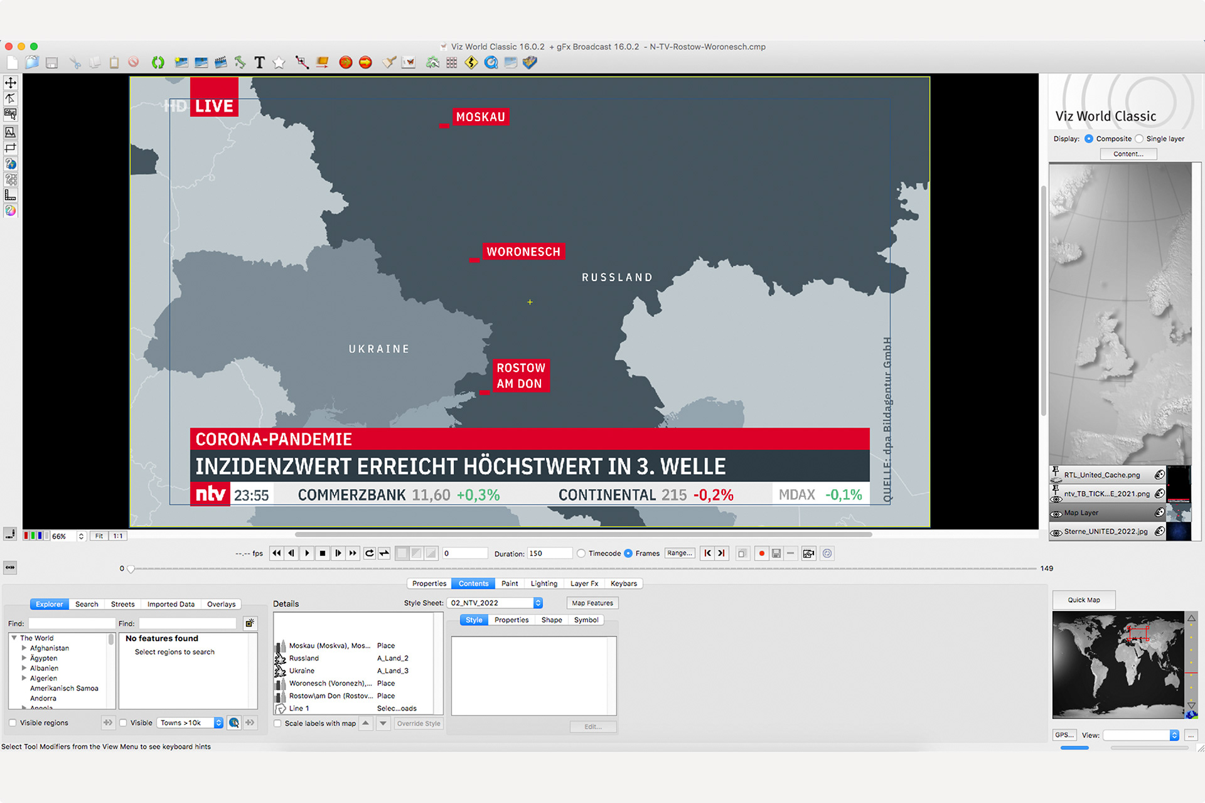
Task: Click the blue QuickTime Q icon
Action: pyautogui.click(x=491, y=63)
